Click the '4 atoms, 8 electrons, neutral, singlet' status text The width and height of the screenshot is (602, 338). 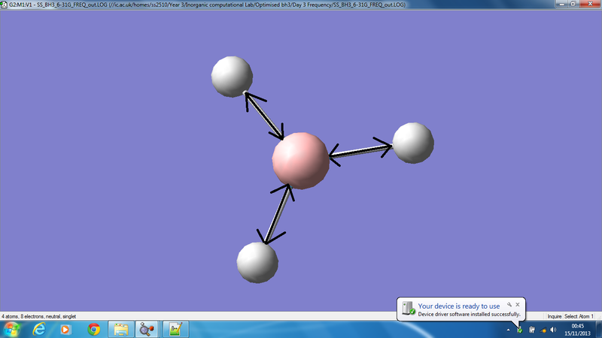pyautogui.click(x=39, y=316)
